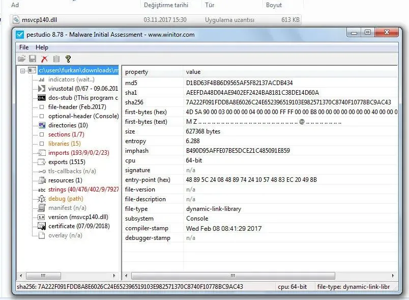Click the red X close-file toolbar icon
The width and height of the screenshot is (409, 300).
(44, 59)
